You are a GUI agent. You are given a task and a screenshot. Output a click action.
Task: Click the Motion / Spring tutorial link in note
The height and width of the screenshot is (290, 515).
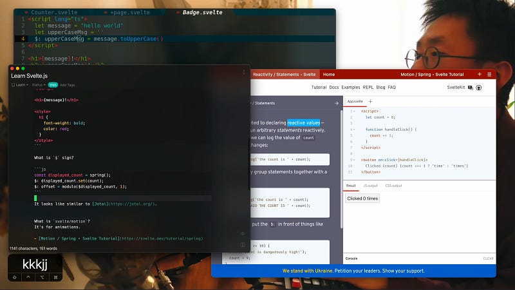120,238
